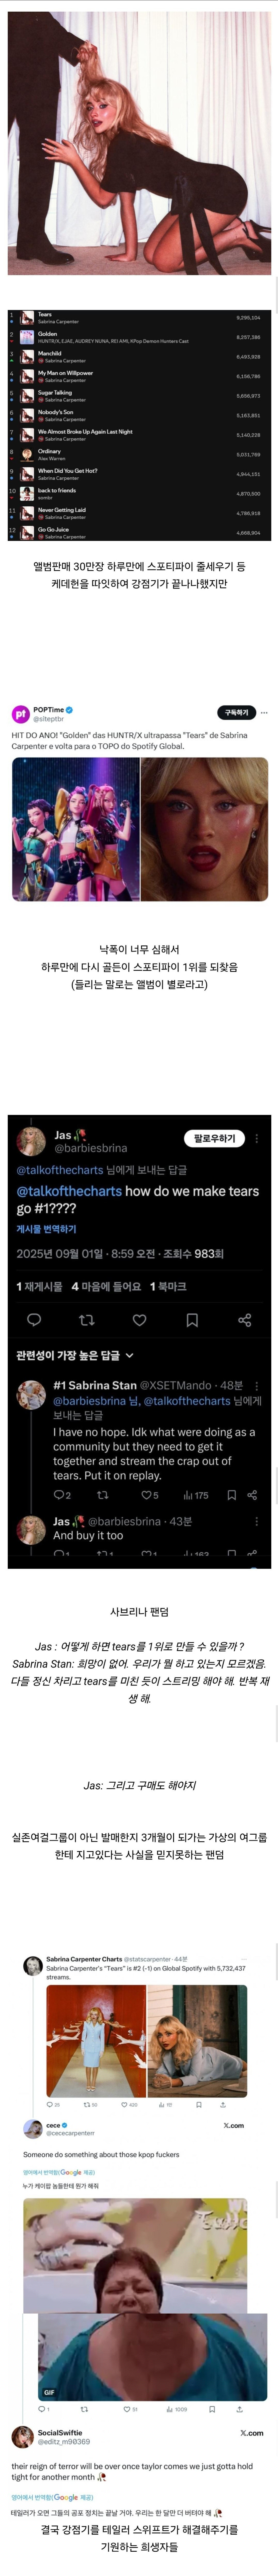Click the share icon under Jas's main tweet
The width and height of the screenshot is (278, 2576).
click(244, 1320)
